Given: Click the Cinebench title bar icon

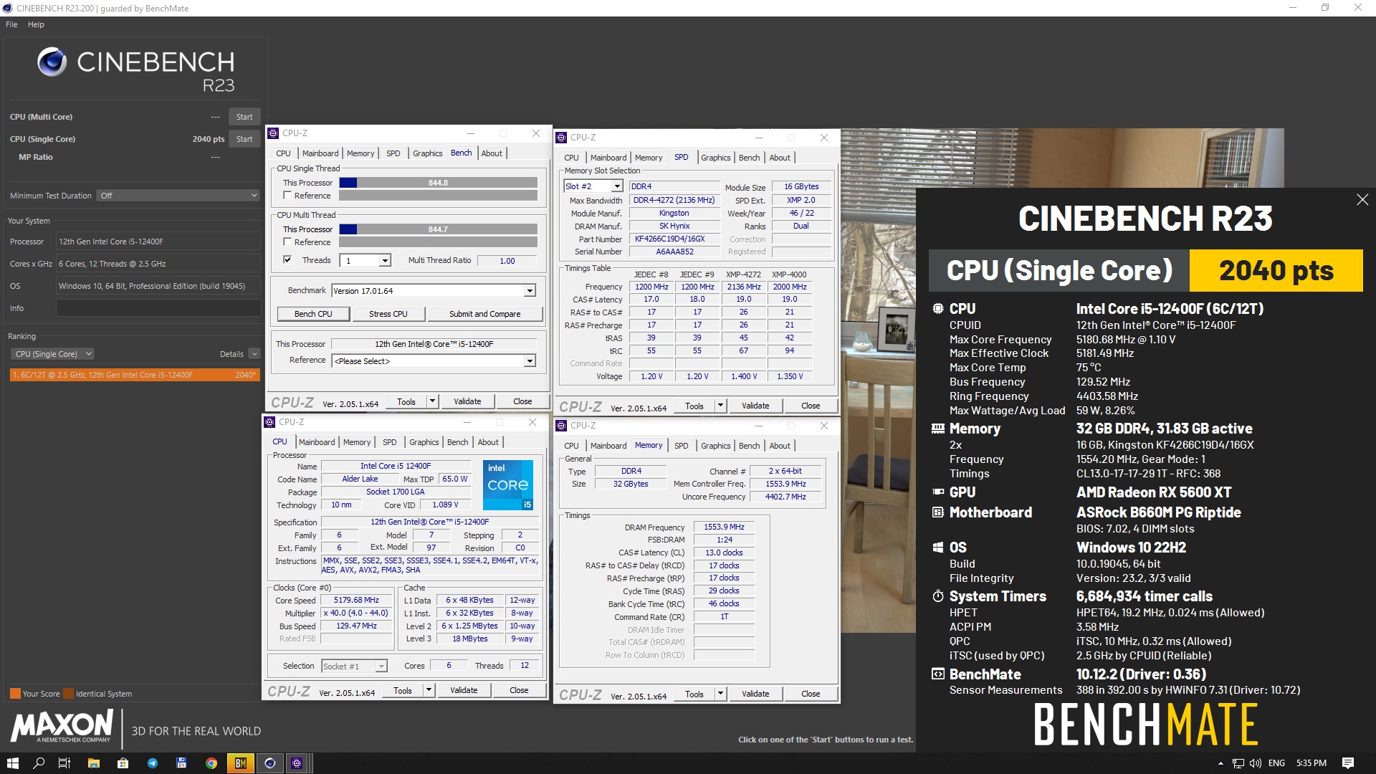Looking at the screenshot, I should pos(8,9).
